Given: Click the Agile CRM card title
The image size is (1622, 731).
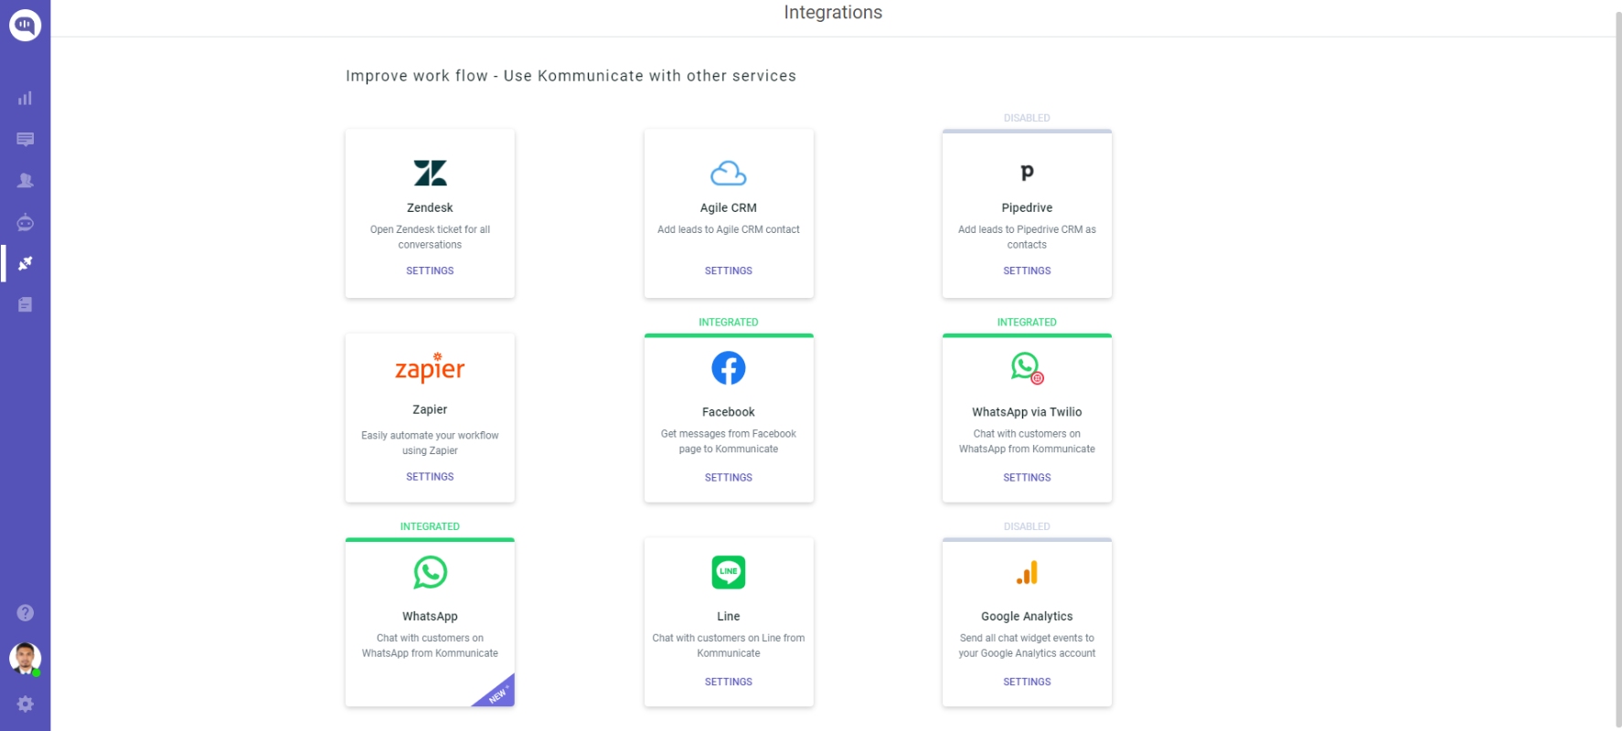Looking at the screenshot, I should pyautogui.click(x=729, y=207).
